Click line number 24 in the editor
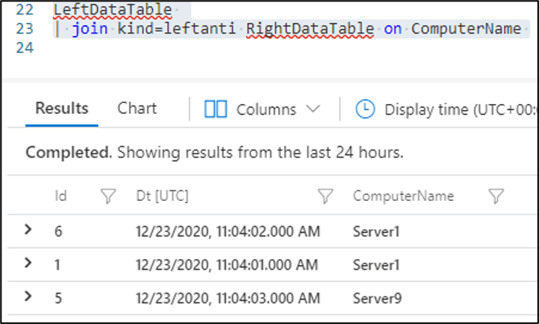Screen dimensions: 539x324 tap(24, 47)
